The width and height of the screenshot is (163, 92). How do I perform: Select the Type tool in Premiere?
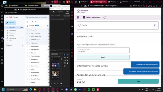(x=65, y=66)
